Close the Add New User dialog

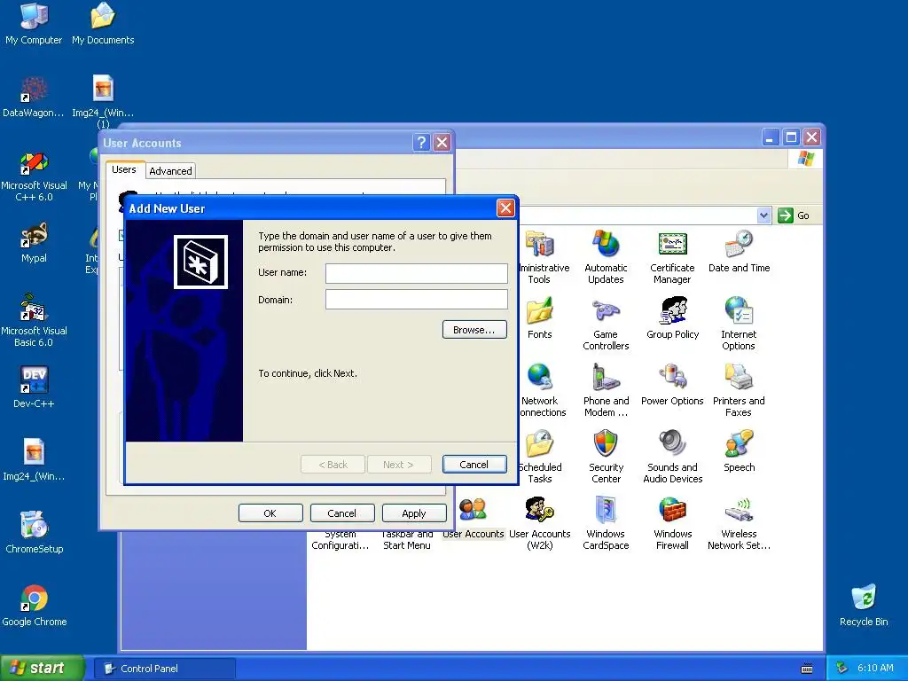pos(505,207)
